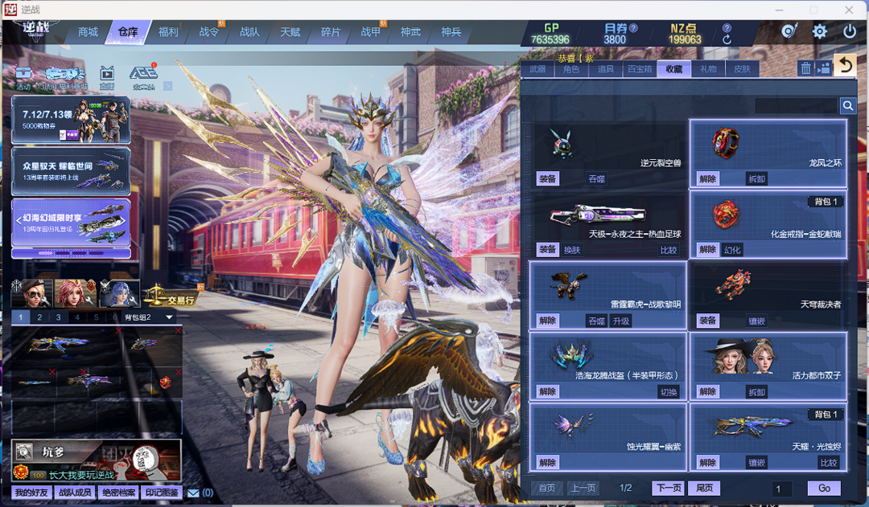This screenshot has width=869, height=507.
Task: Open the 福利 menu
Action: pyautogui.click(x=168, y=32)
